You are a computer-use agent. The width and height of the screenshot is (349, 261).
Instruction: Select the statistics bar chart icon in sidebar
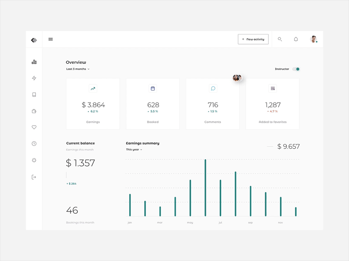34,62
